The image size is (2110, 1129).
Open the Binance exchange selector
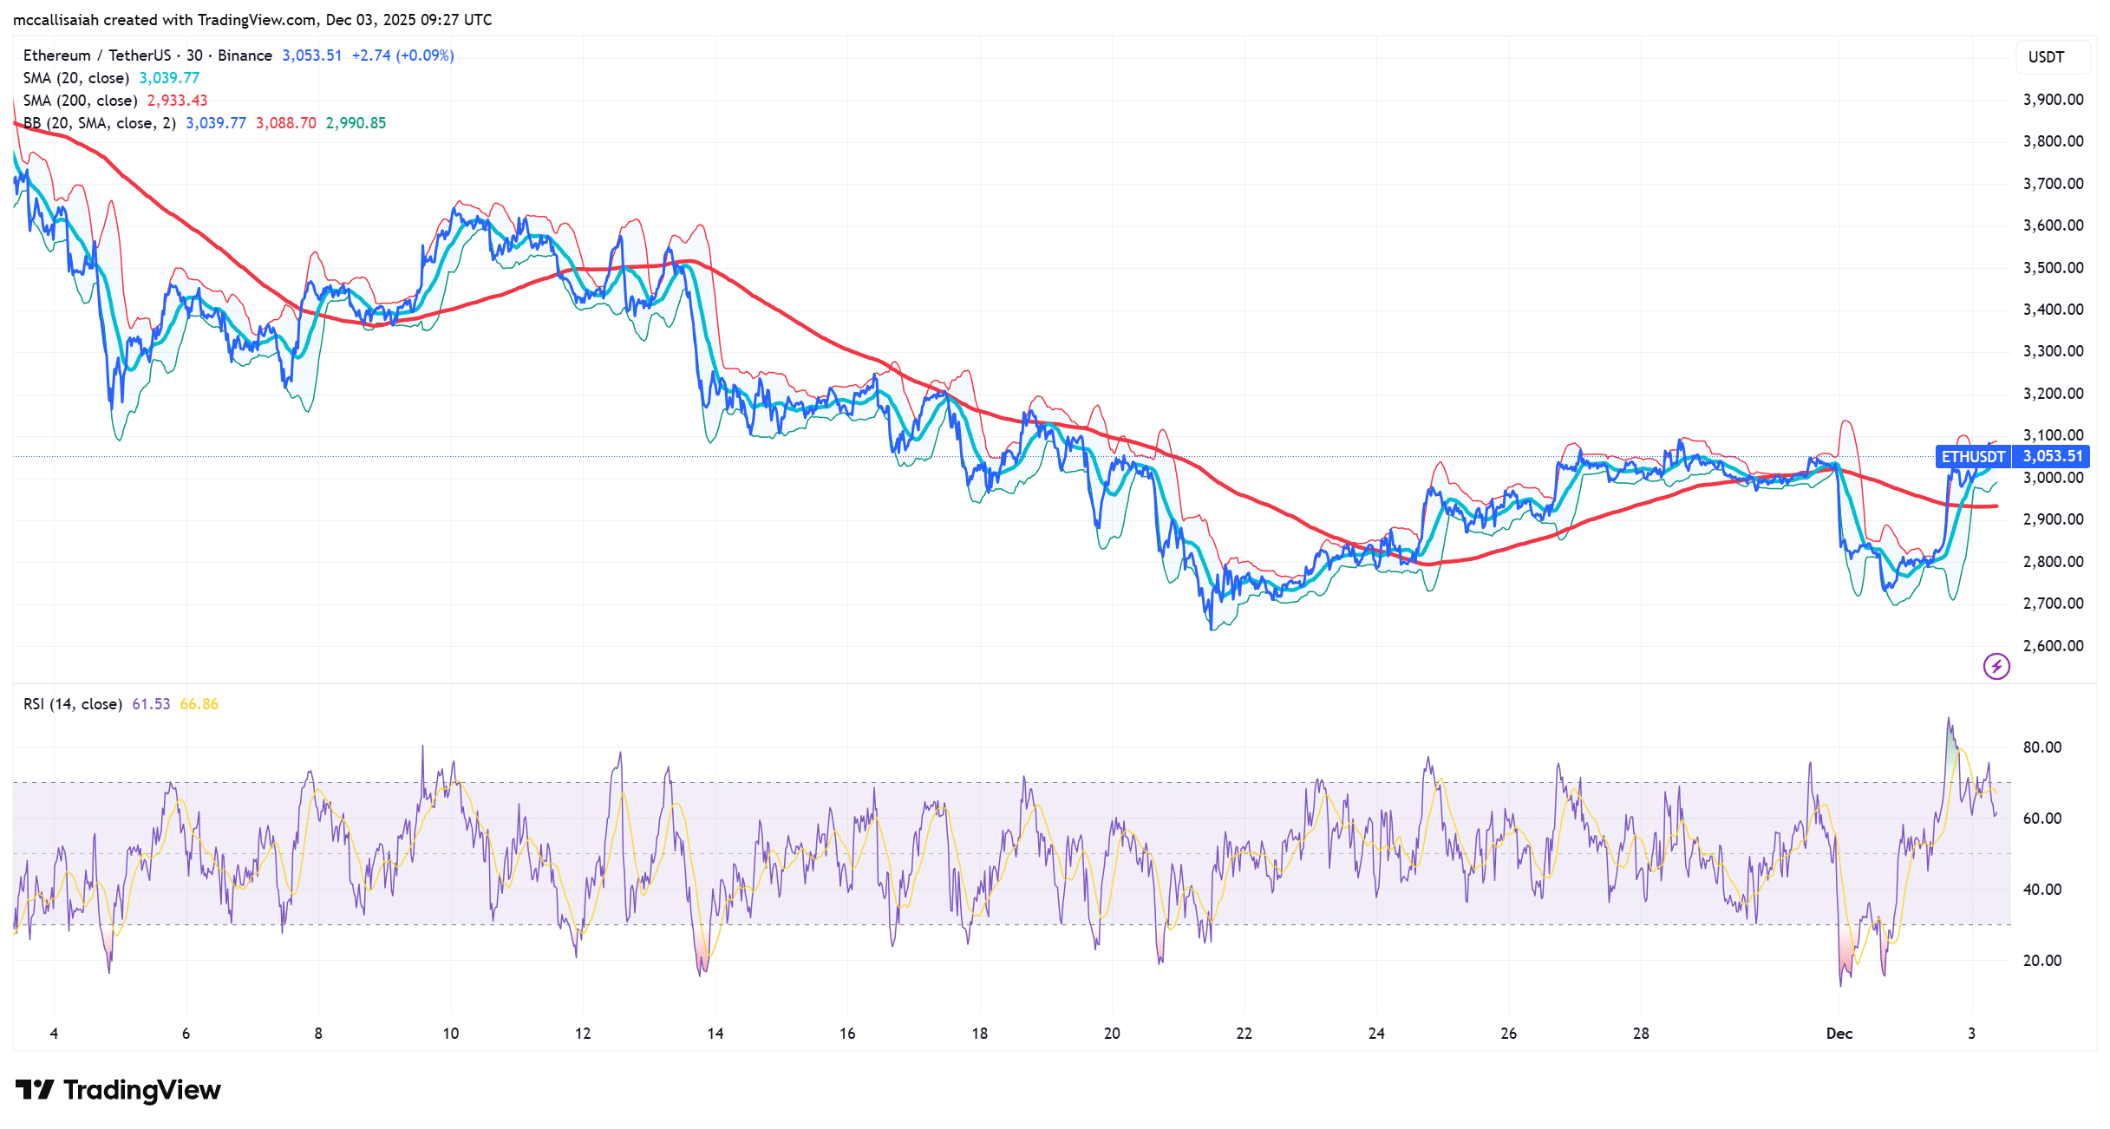click(245, 55)
